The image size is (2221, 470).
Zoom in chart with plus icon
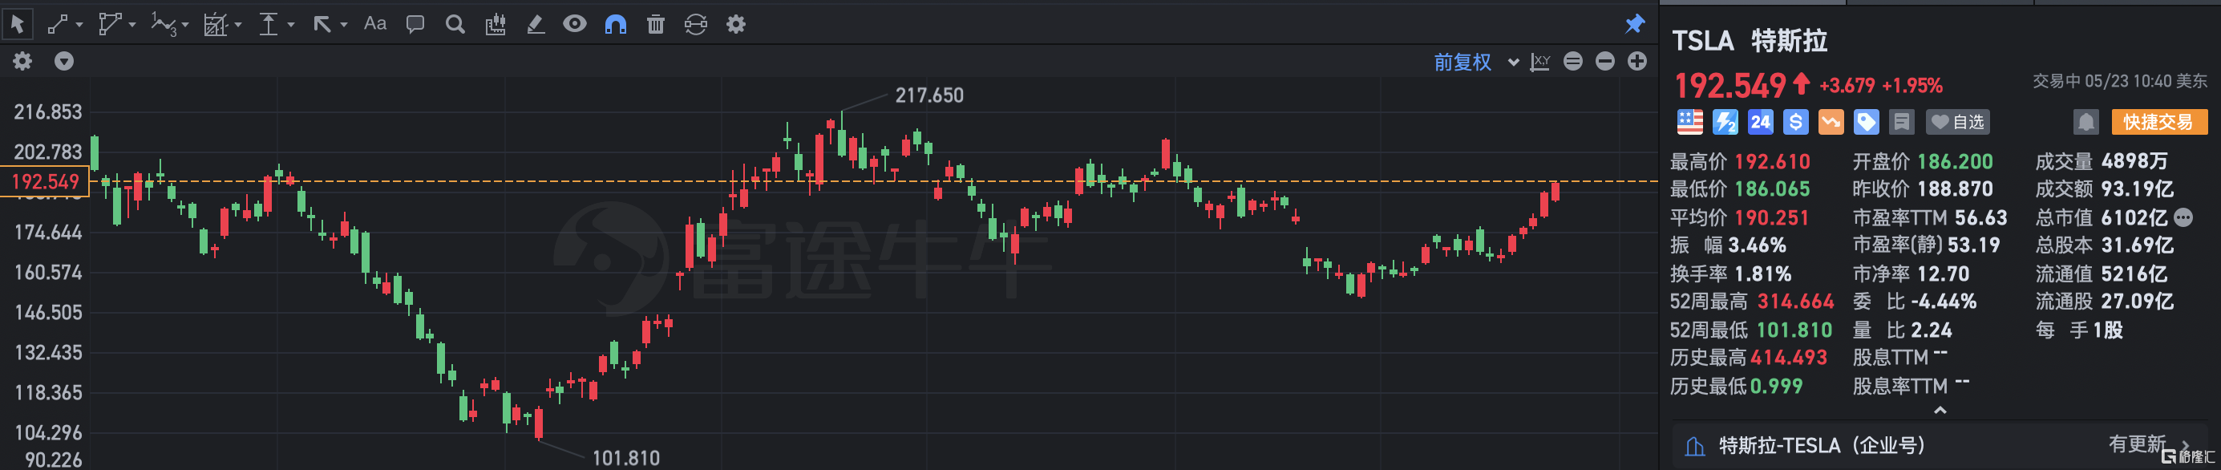click(1636, 61)
